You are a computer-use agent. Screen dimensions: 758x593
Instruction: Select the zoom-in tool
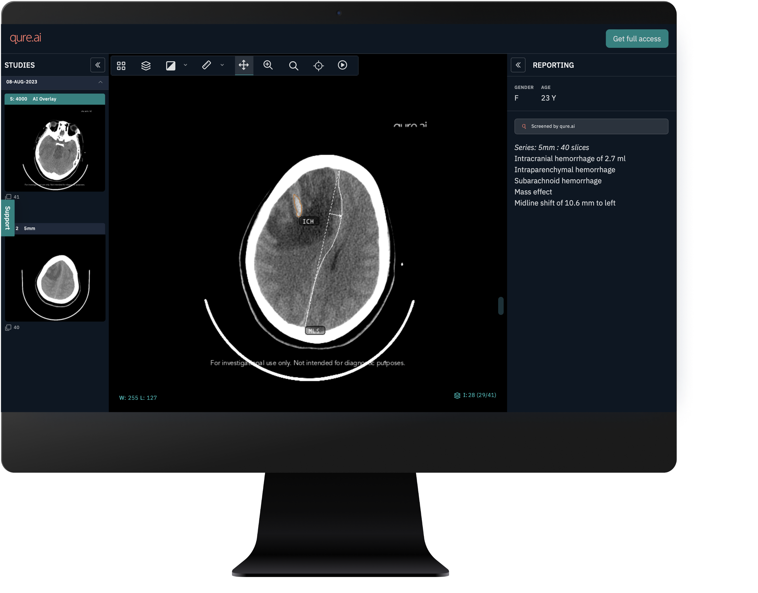268,65
